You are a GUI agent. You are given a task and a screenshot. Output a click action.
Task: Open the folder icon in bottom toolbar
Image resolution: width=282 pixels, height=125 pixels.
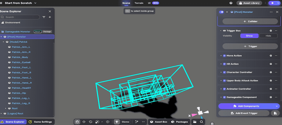pos(195,122)
